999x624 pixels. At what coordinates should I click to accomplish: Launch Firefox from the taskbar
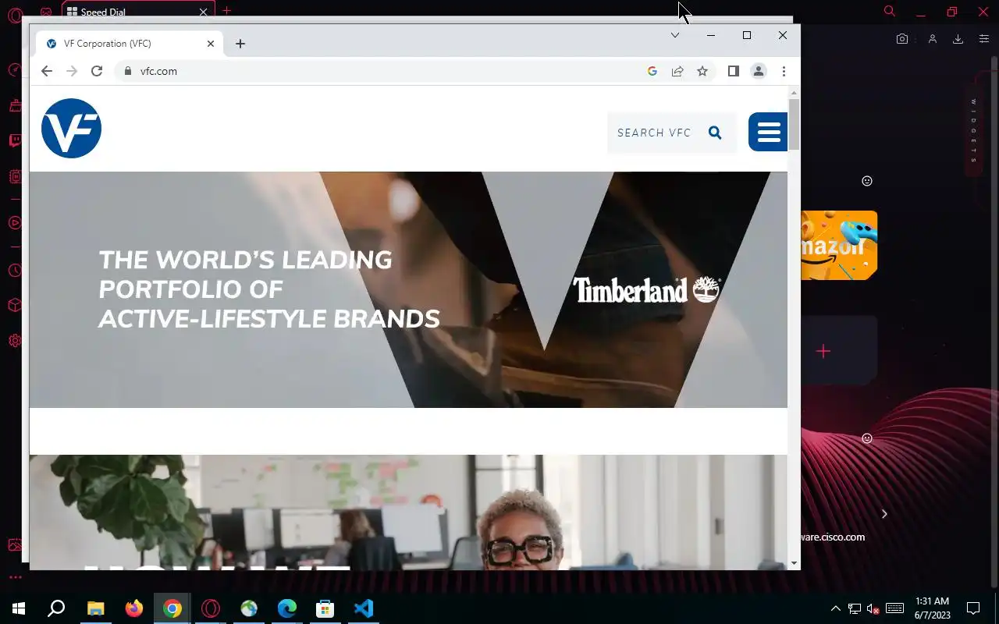coord(134,608)
